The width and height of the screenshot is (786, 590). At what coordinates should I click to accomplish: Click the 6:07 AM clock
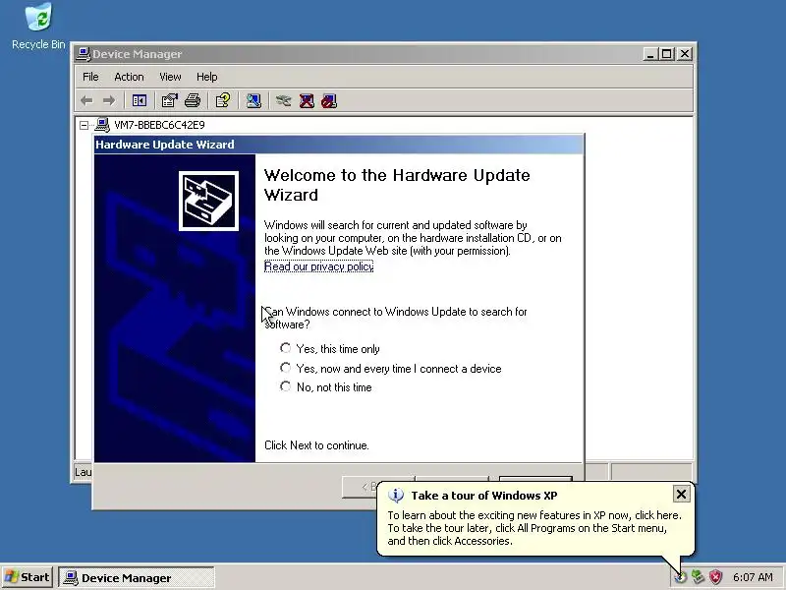coord(753,577)
